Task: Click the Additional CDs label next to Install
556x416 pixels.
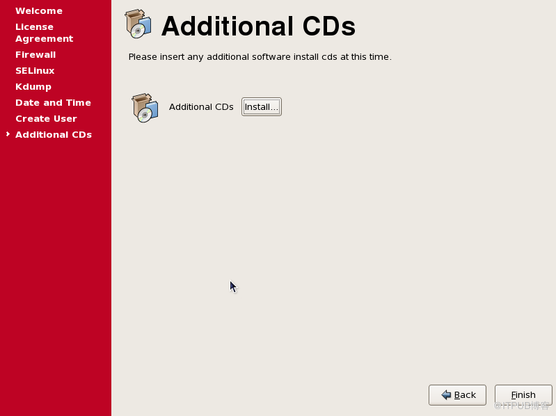Action: (201, 106)
